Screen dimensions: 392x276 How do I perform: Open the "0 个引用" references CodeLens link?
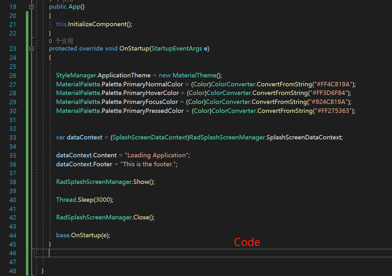(61, 41)
